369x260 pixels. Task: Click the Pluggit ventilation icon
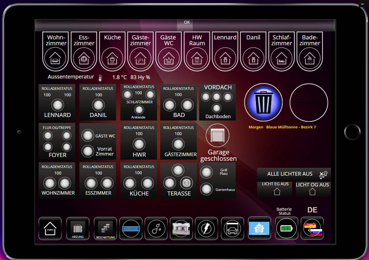click(131, 228)
